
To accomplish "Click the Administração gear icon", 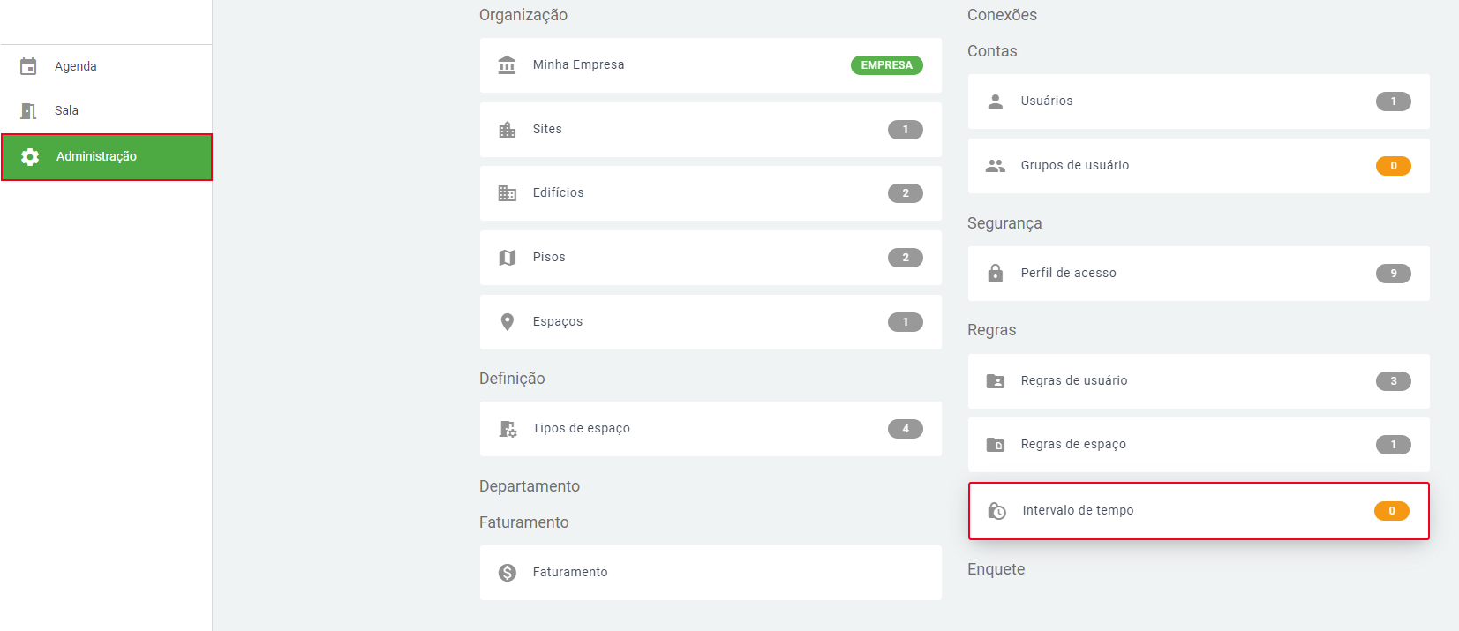I will click(x=30, y=156).
